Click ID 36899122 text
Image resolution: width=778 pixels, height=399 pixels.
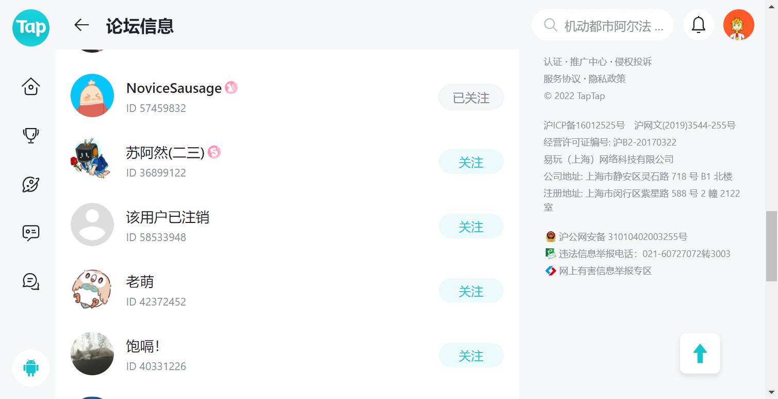pyautogui.click(x=156, y=173)
